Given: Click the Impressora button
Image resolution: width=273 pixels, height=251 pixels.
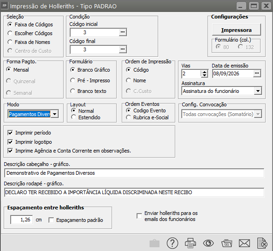Looking at the screenshot, I should (x=237, y=30).
